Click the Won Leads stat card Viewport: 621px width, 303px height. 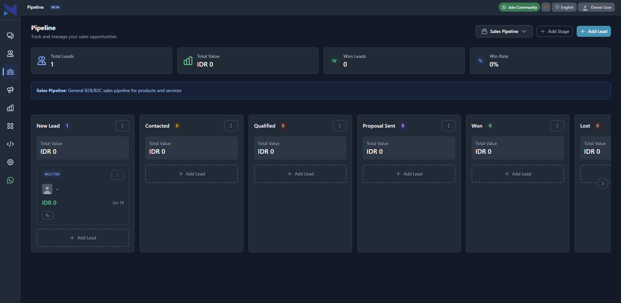394,61
